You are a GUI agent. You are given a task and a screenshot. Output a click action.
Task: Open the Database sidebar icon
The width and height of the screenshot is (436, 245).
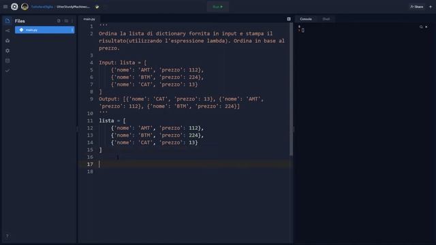coord(7,61)
